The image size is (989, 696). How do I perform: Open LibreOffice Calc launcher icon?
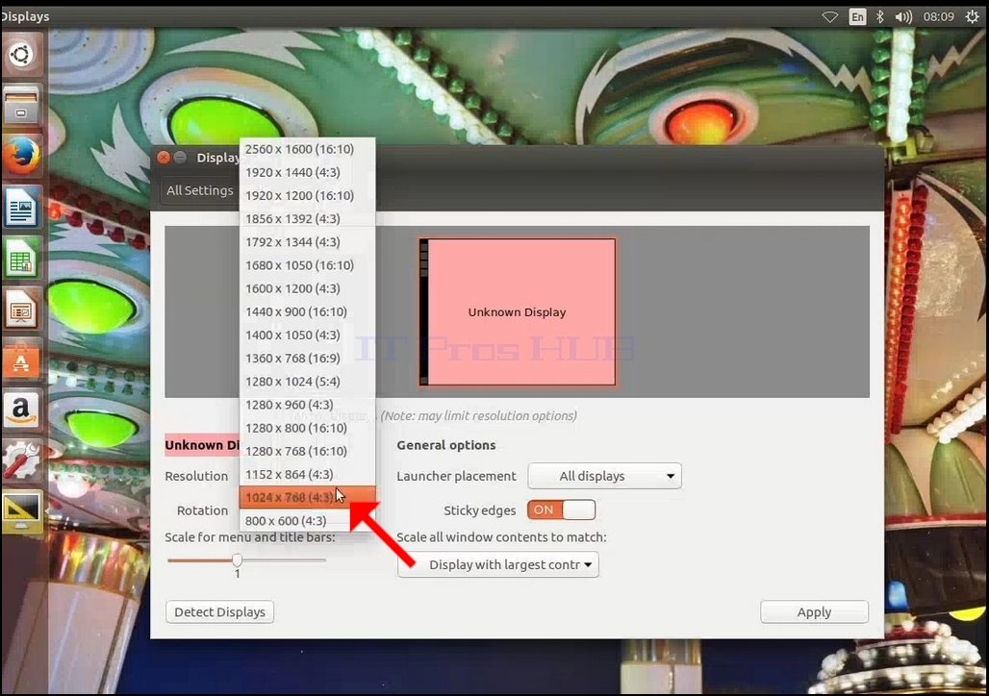tap(21, 258)
